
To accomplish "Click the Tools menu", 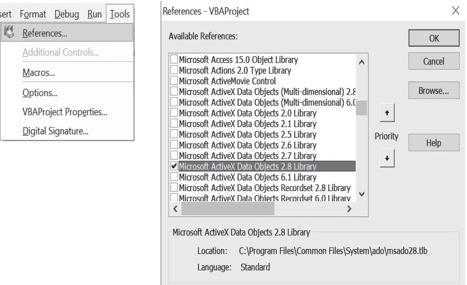I will pyautogui.click(x=120, y=14).
